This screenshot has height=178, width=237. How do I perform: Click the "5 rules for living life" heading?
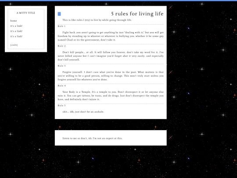pos(137,14)
